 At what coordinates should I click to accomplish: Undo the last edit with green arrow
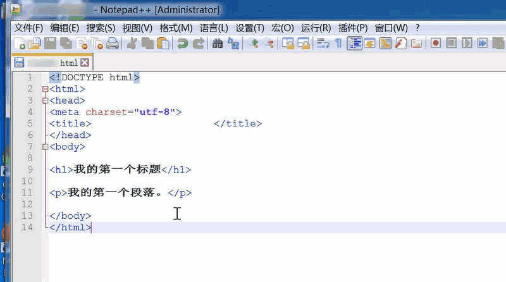(182, 43)
